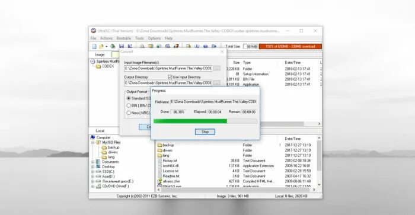Expand the SSD(C:) drive node
Image resolution: width=415 pixels, height=215 pixels.
[x=93, y=172]
